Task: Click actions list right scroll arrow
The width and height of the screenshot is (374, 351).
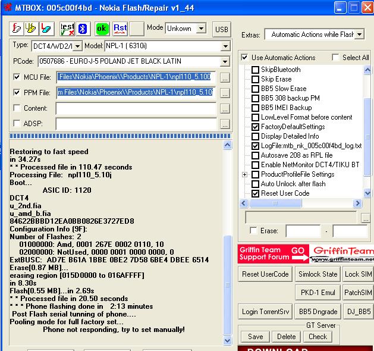Action: tap(357, 203)
